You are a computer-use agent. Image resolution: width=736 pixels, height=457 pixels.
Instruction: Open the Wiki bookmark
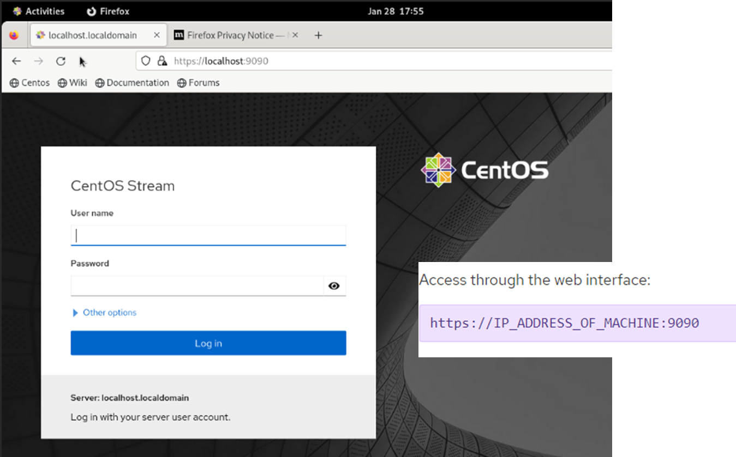click(x=73, y=83)
